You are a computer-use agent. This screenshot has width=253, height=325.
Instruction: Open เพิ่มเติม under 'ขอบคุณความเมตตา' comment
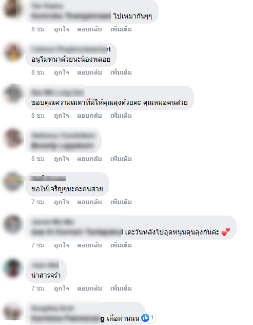click(121, 116)
